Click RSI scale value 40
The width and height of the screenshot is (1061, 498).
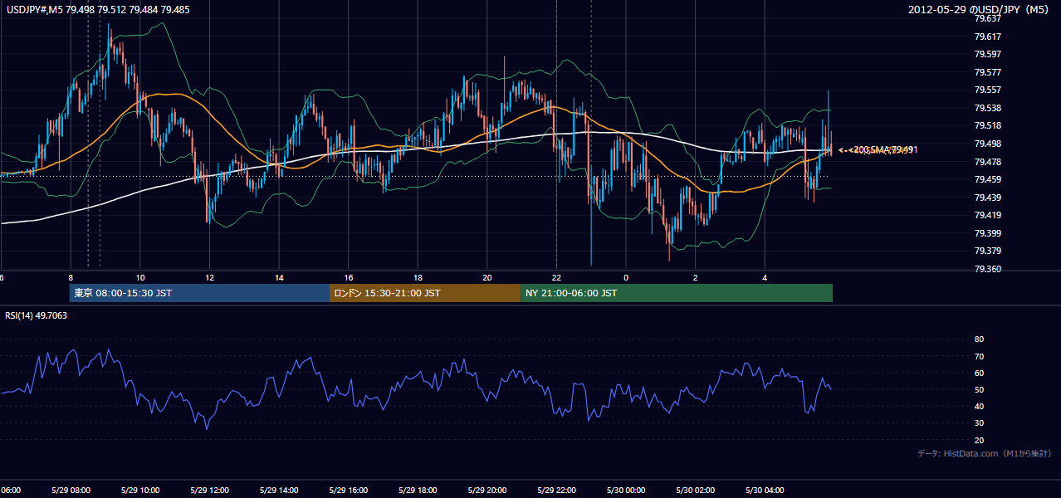(979, 406)
